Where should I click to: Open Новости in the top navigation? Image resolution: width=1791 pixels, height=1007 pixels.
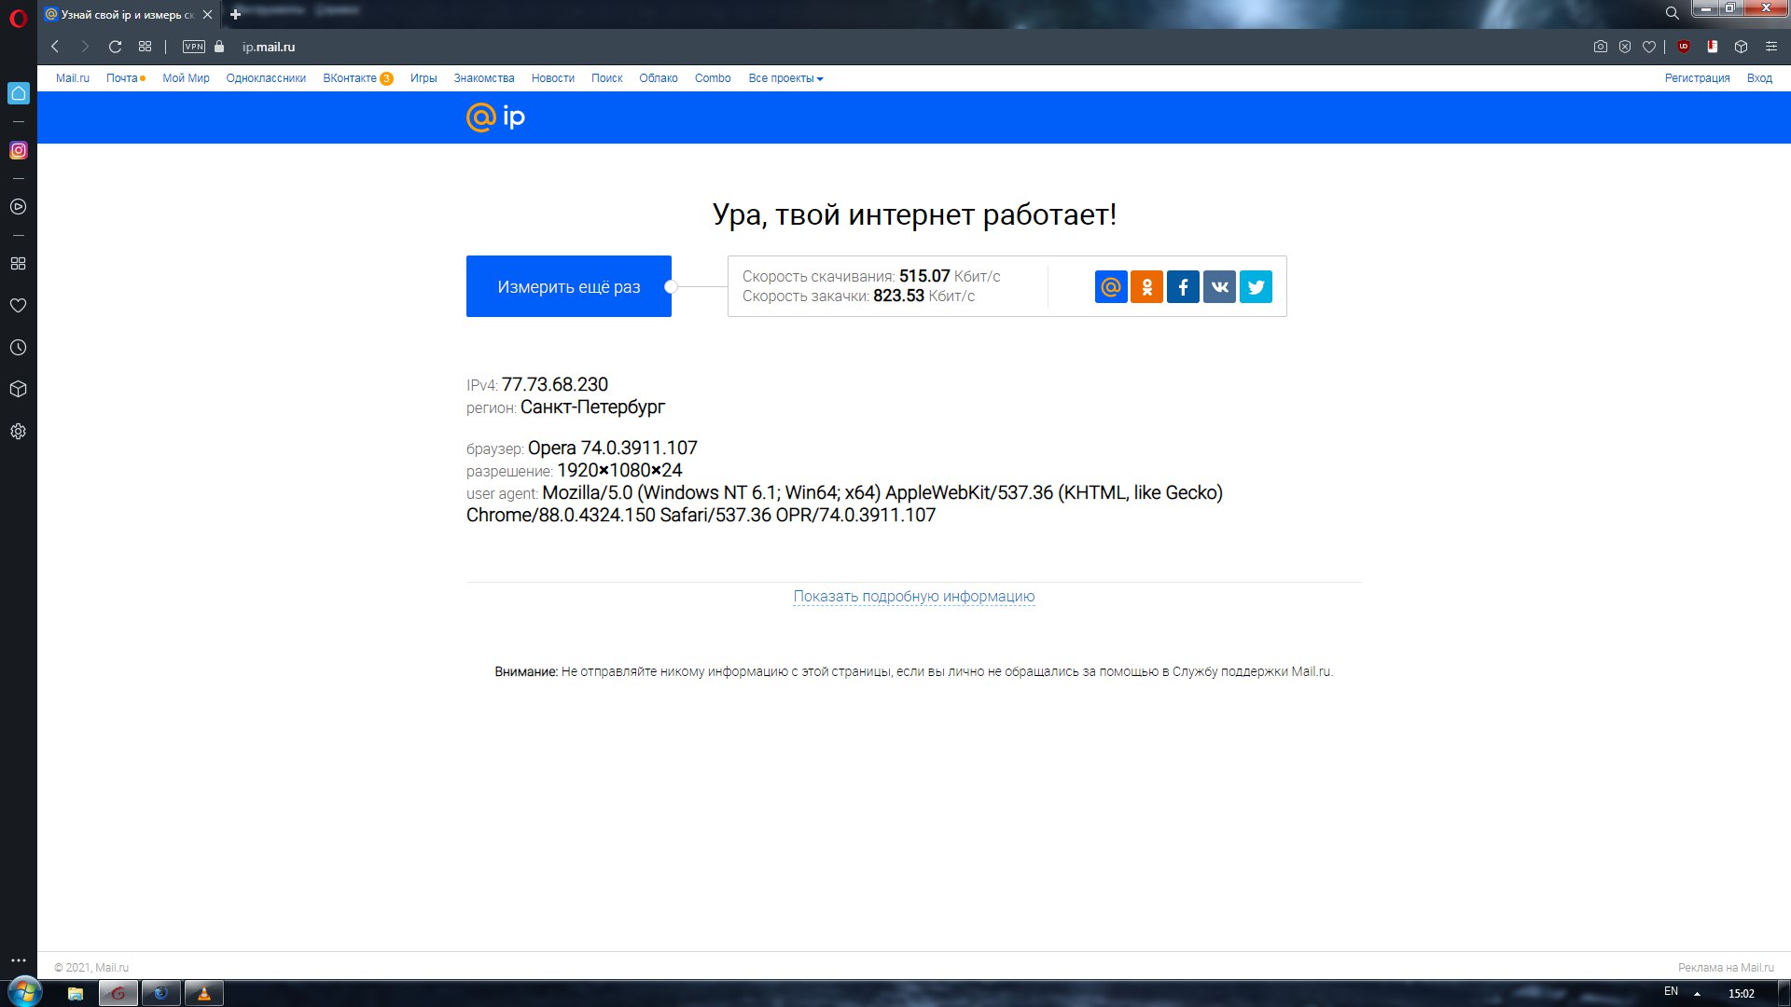[553, 78]
